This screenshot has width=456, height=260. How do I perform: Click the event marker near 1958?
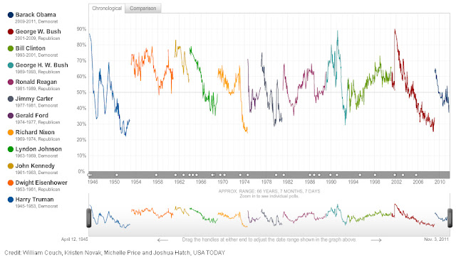[x=156, y=175]
